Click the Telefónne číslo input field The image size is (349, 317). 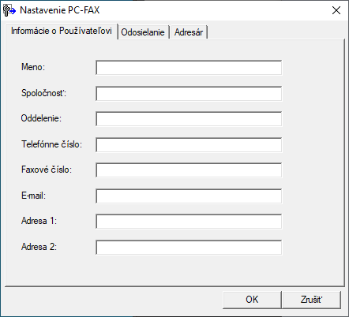[189, 144]
